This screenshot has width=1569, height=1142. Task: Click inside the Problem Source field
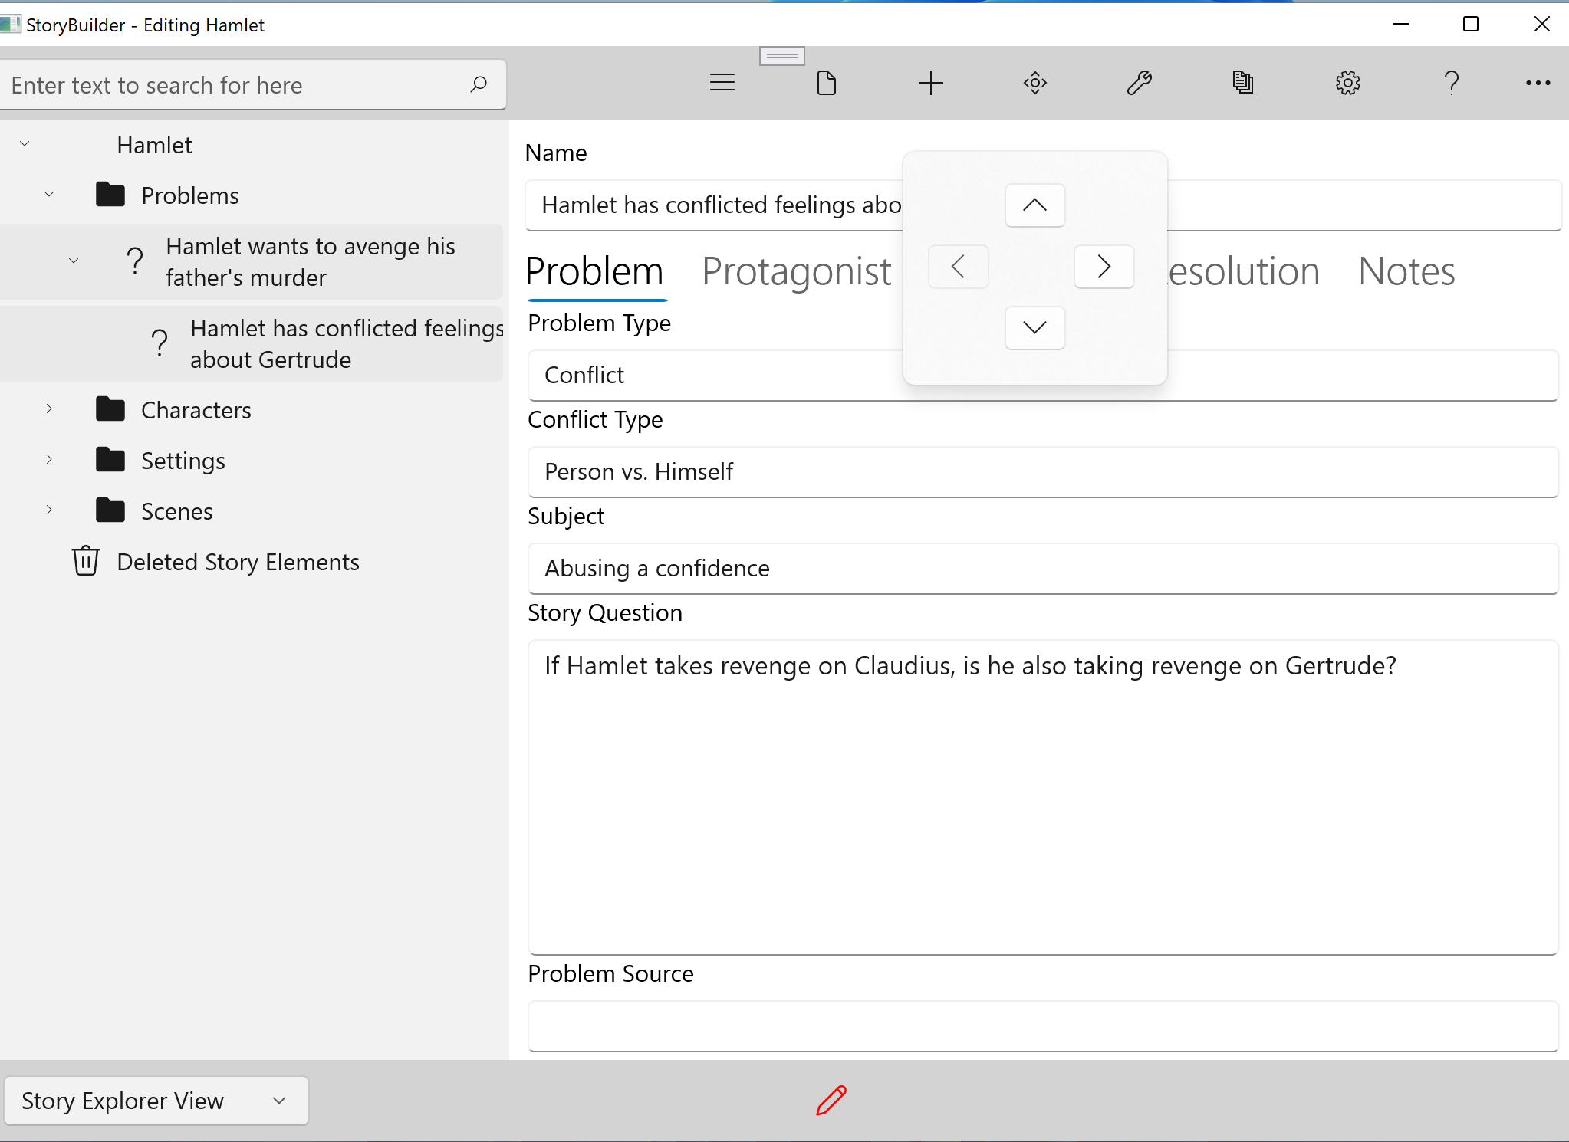[1043, 1026]
